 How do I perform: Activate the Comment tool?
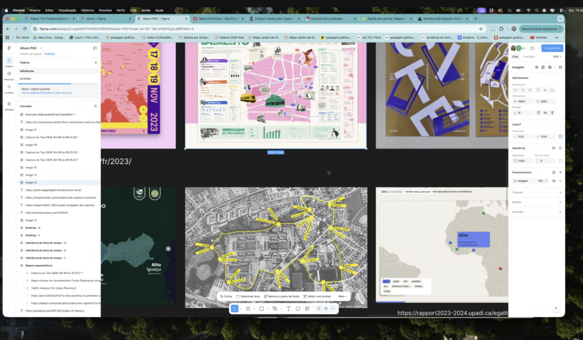pyautogui.click(x=298, y=308)
